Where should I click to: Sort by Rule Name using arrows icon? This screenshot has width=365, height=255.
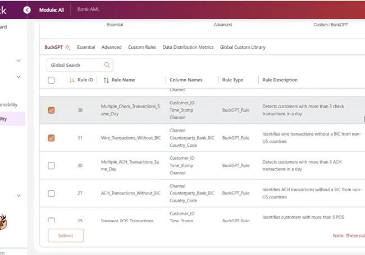click(106, 80)
